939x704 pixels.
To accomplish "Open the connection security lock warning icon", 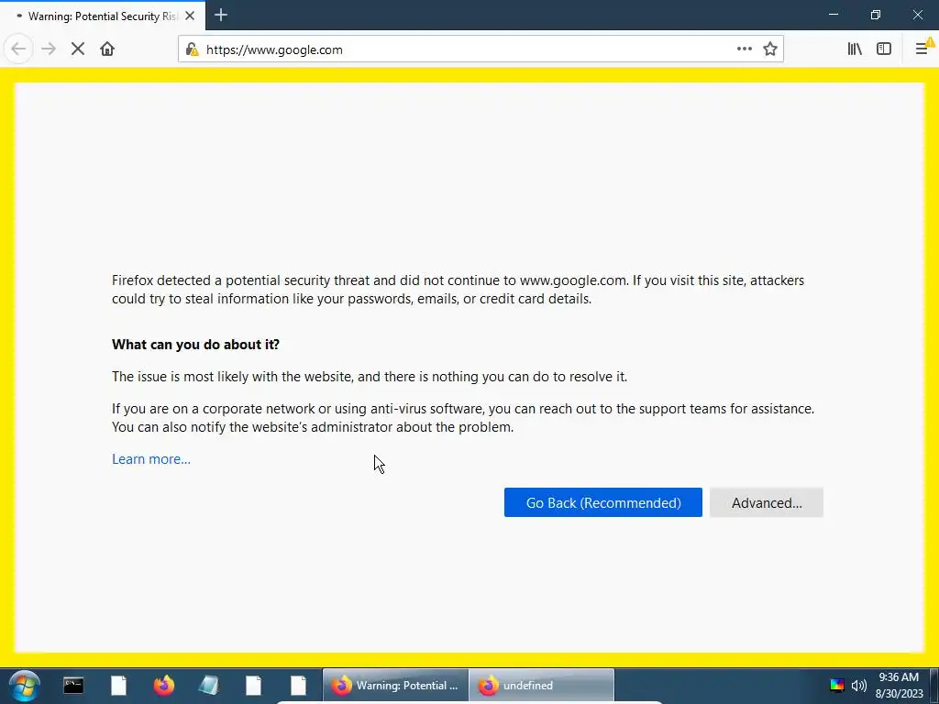I will 192,49.
